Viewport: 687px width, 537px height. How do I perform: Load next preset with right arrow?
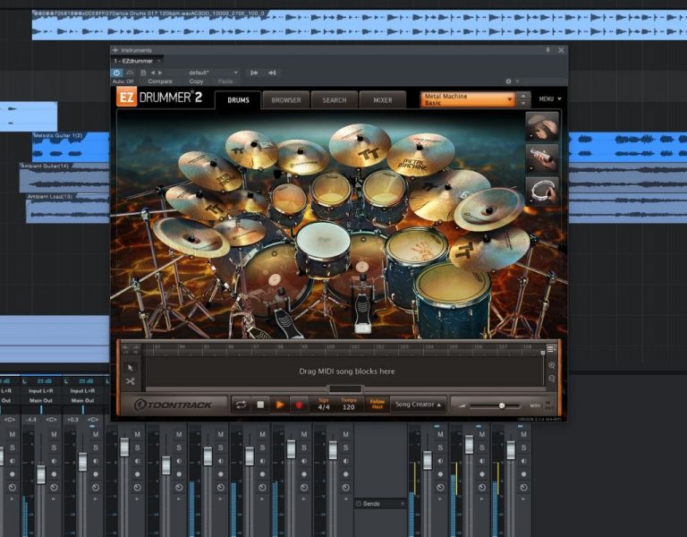[x=160, y=72]
